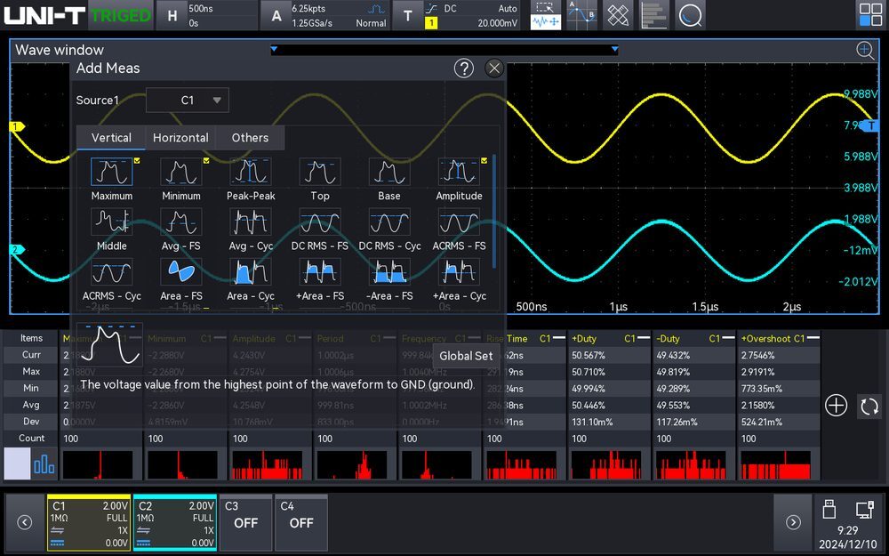Open the horizontal timebase H settings
The image size is (889, 556).
coord(206,15)
